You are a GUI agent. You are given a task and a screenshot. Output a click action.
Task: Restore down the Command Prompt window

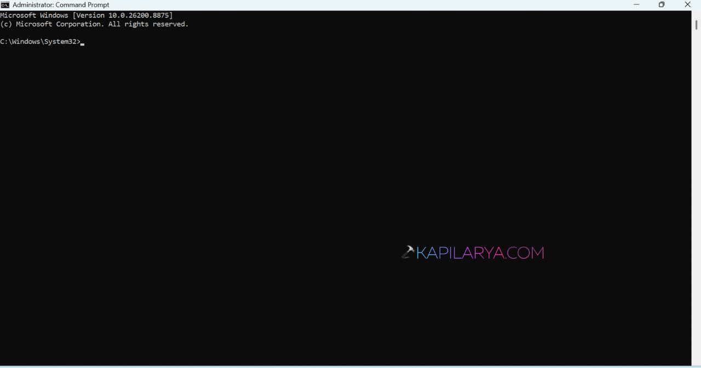[x=662, y=5]
